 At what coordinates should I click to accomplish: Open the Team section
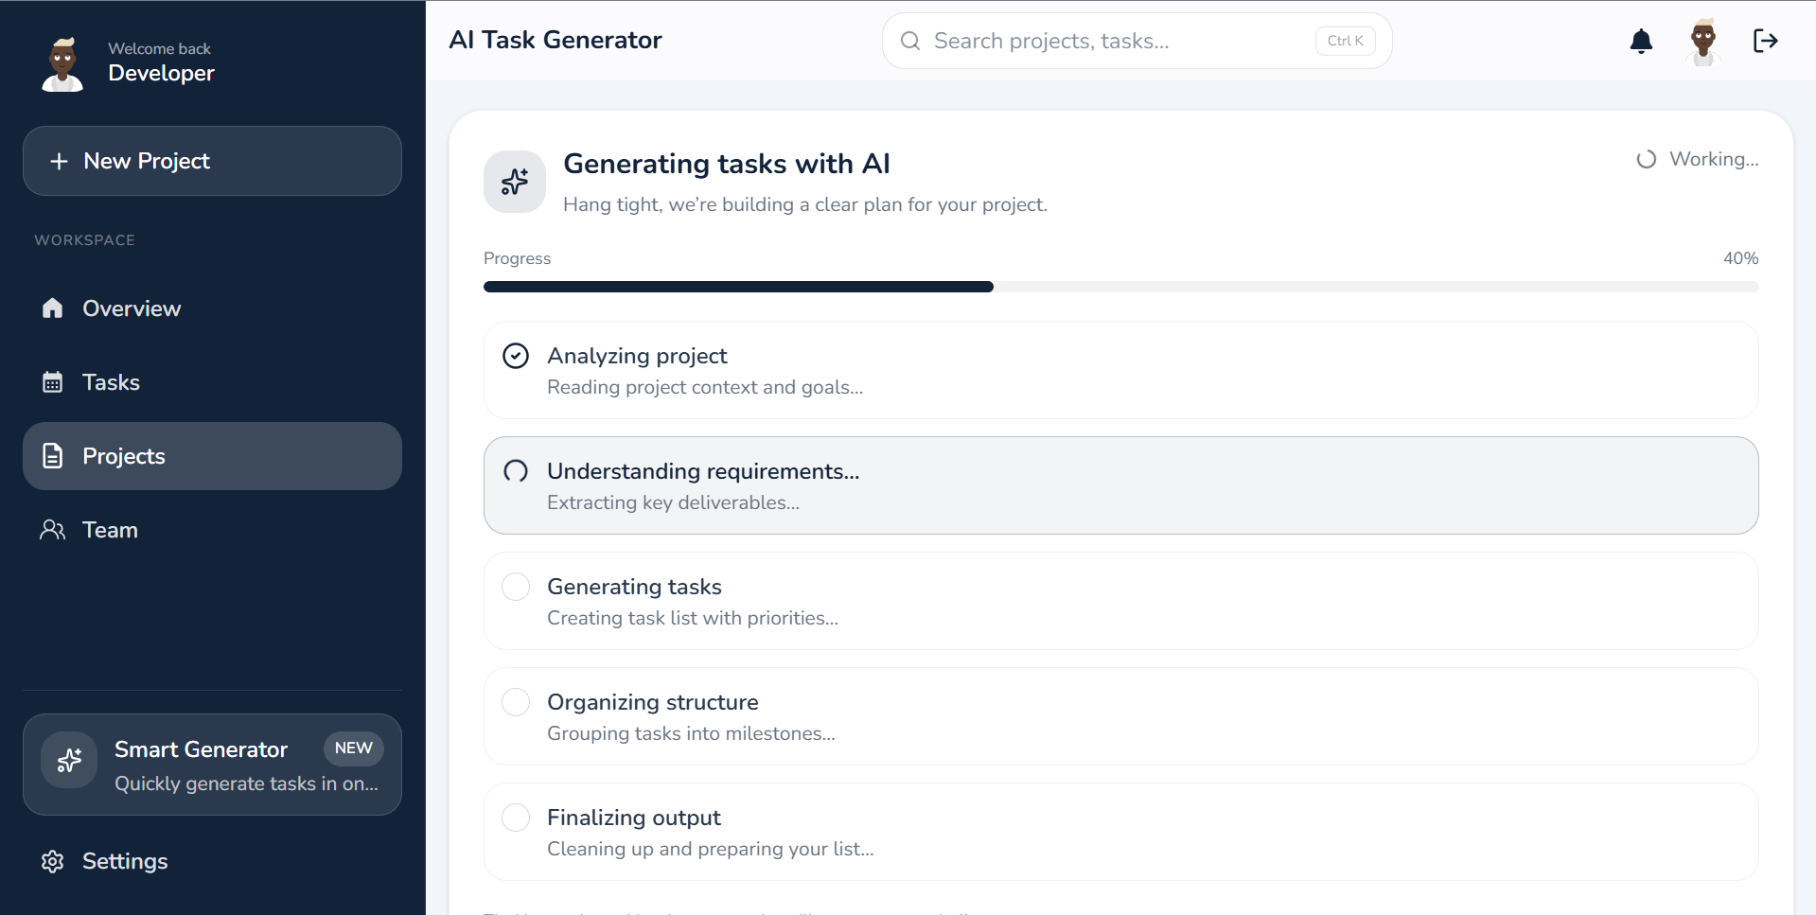click(212, 530)
